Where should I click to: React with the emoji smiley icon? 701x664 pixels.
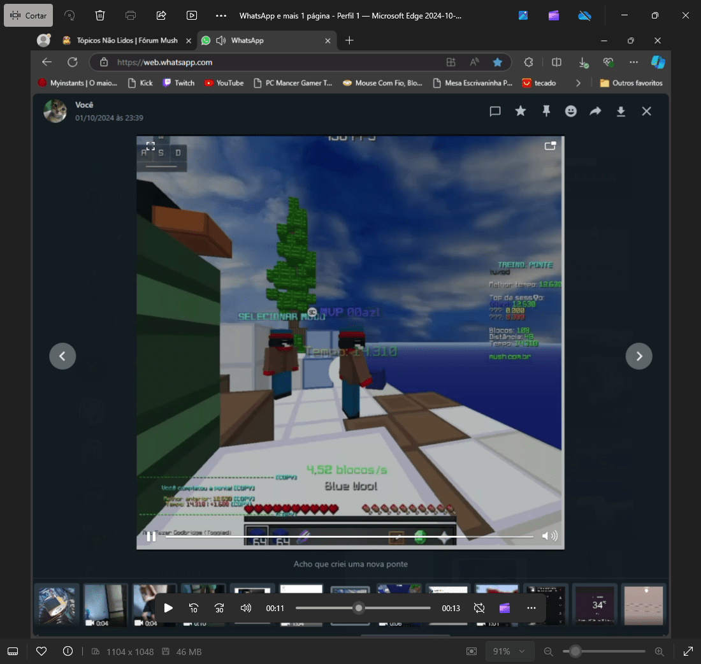tap(571, 112)
